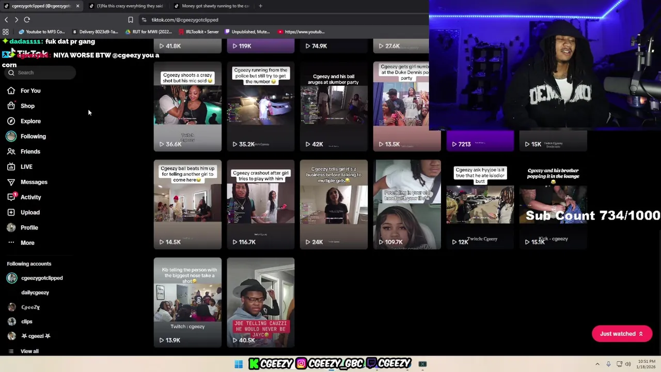Go back in the browser
Viewport: 661px width, 372px height.
pos(6,20)
